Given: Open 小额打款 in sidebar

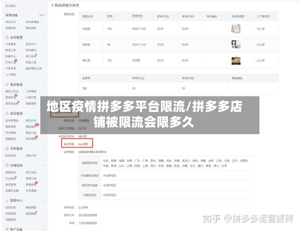Looking at the screenshot, I should (31, 97).
